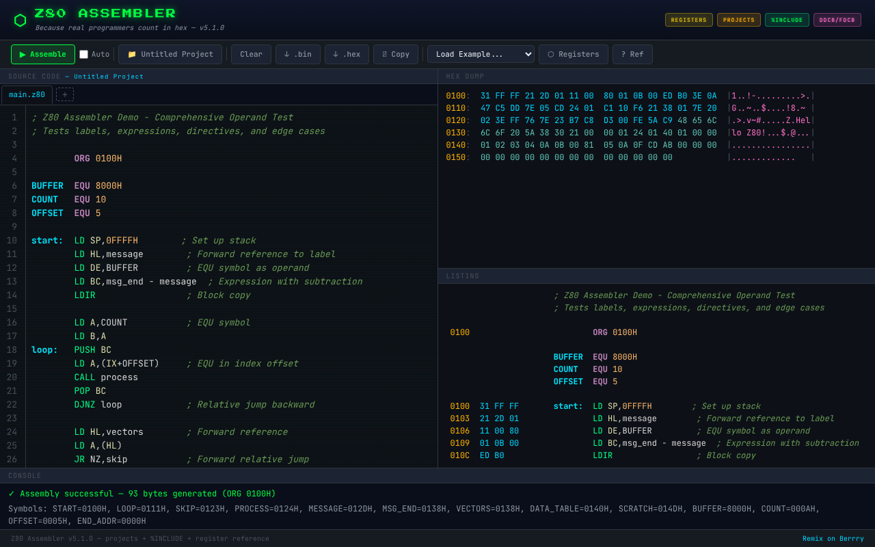Click the Assembly successful console message
This screenshot has width=875, height=547.
tap(142, 494)
